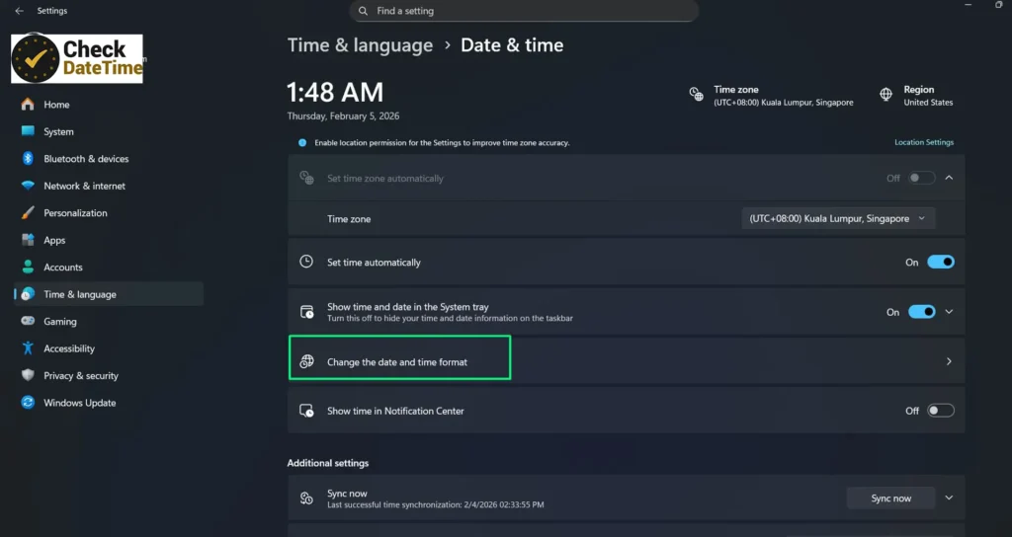Click the clock icon beside Set time automatically
This screenshot has height=537, width=1012.
click(x=306, y=262)
